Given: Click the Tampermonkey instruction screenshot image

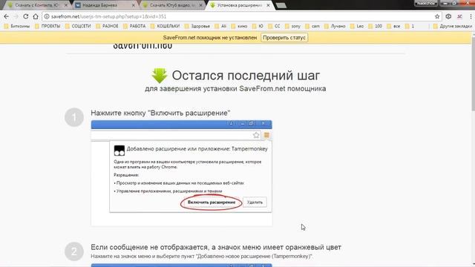Looking at the screenshot, I should [181, 173].
